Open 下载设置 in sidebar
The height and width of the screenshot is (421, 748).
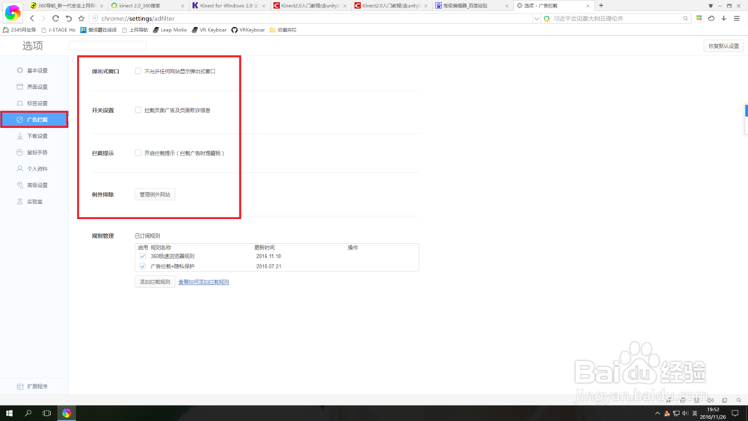(x=34, y=136)
